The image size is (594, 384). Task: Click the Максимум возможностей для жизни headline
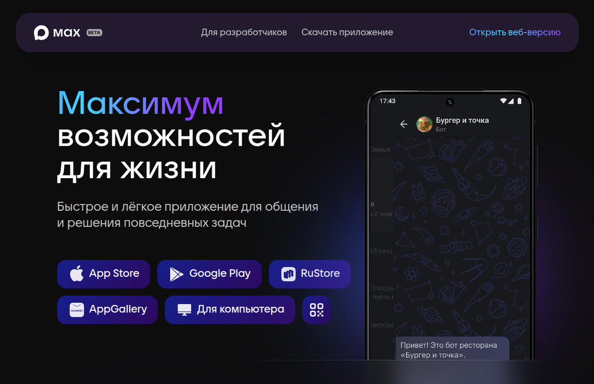[171, 136]
